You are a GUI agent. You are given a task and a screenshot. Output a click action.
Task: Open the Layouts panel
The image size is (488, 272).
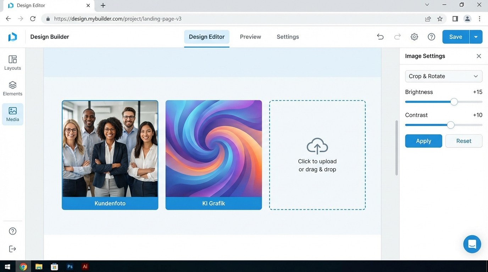12,62
